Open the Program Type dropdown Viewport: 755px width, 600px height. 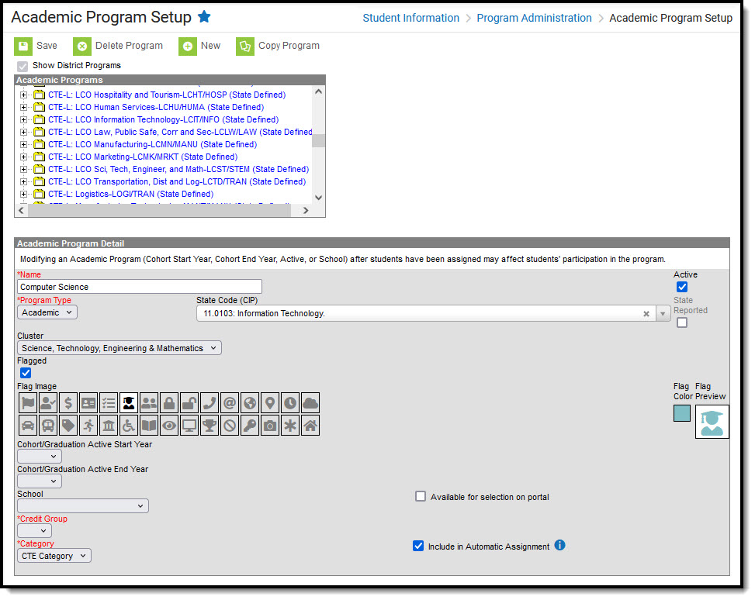click(47, 312)
